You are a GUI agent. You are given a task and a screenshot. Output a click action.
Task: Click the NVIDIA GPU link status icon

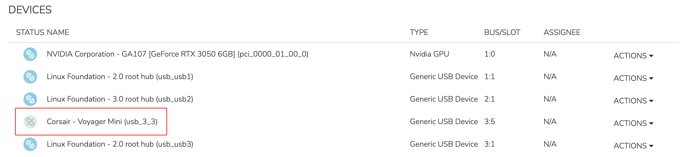coord(30,54)
